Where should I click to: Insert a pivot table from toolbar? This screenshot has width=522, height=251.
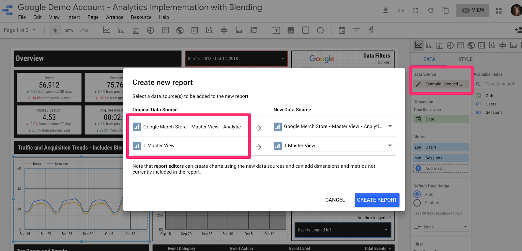tap(254, 30)
